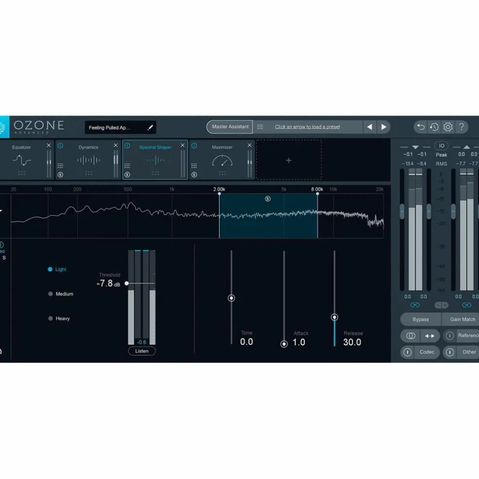The height and width of the screenshot is (479, 479).
Task: Open Dynamics module preset list
Action: (60, 166)
